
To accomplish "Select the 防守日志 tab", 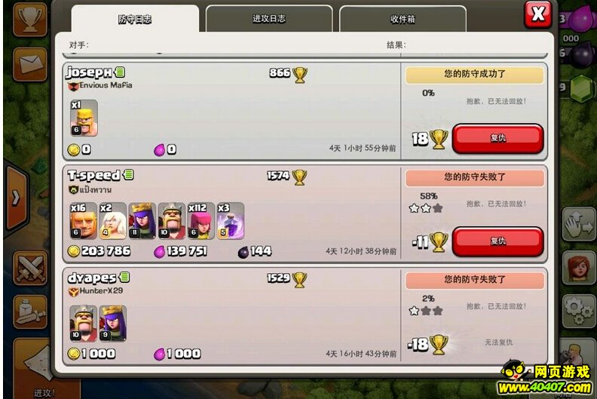I will coord(135,19).
